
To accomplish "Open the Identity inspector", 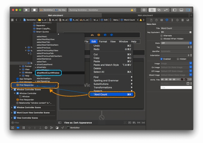I will point(162,20).
